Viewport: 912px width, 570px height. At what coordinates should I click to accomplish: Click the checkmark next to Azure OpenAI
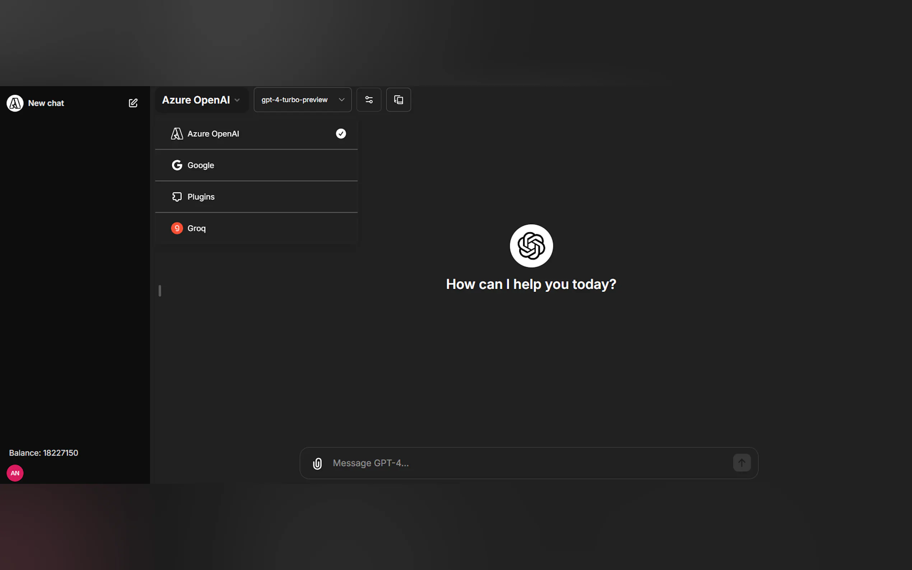coord(340,134)
